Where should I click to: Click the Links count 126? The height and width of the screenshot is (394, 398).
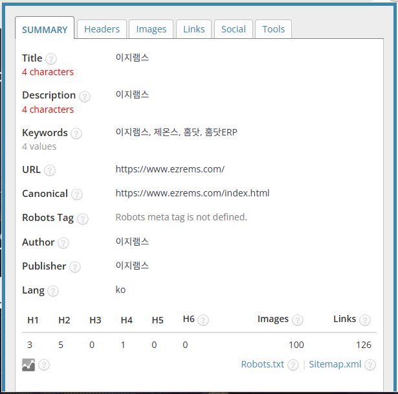coord(364,345)
